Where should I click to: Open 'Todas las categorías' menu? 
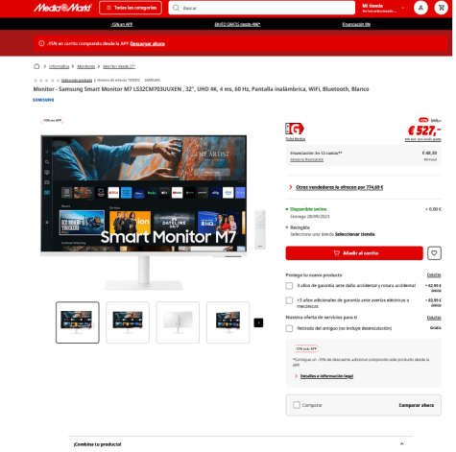coord(131,8)
